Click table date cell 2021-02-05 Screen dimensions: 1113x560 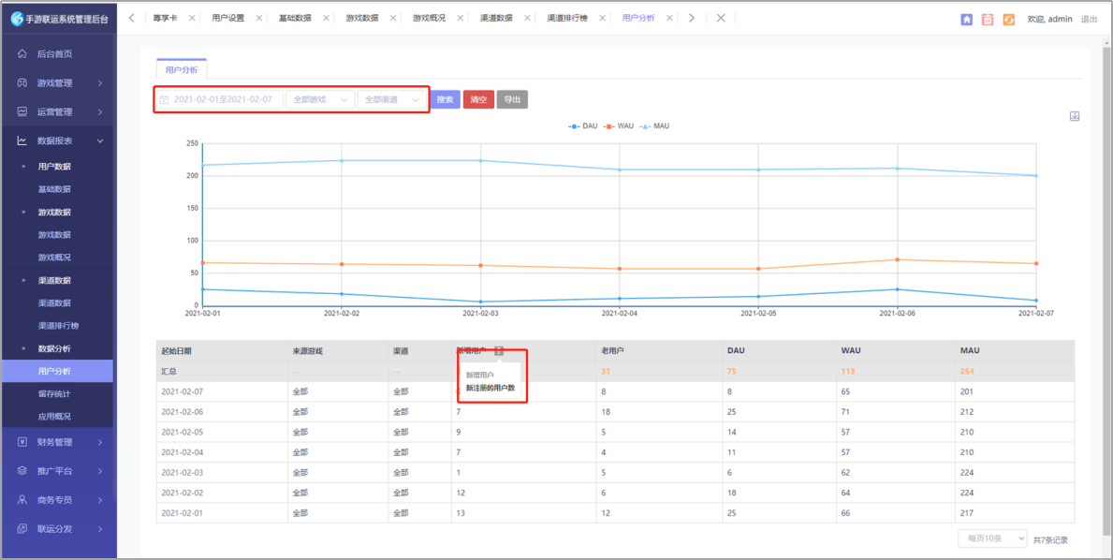click(183, 433)
